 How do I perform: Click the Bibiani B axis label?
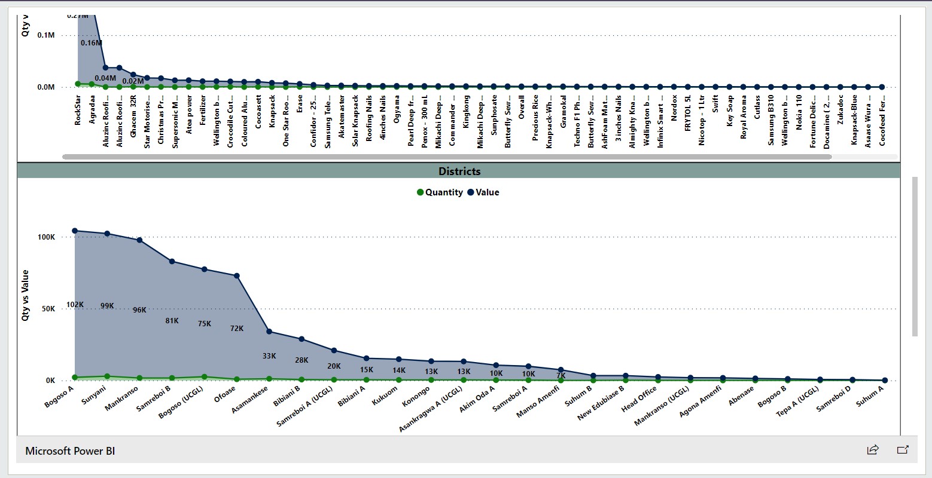coord(287,397)
